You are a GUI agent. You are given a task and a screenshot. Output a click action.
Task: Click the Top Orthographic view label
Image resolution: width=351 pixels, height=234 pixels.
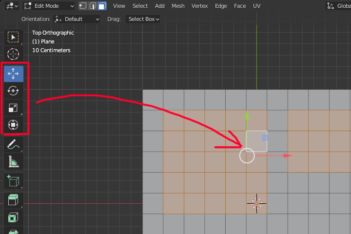click(53, 33)
